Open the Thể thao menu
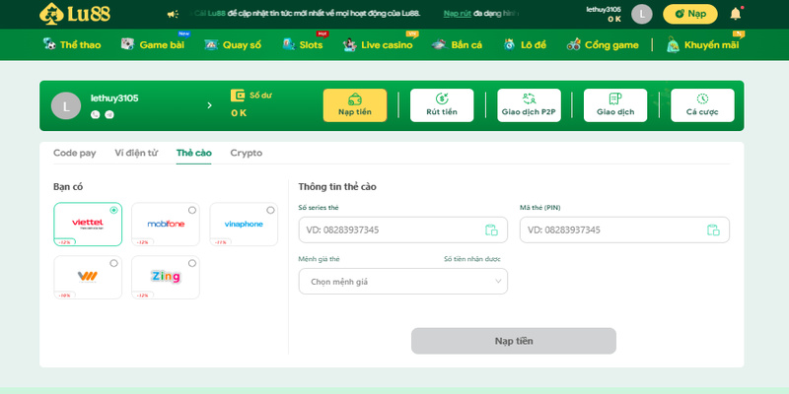Viewport: 789px width, 394px height. click(81, 44)
